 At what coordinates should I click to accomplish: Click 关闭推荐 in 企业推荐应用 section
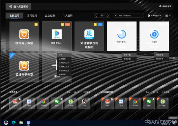[x=165, y=92]
